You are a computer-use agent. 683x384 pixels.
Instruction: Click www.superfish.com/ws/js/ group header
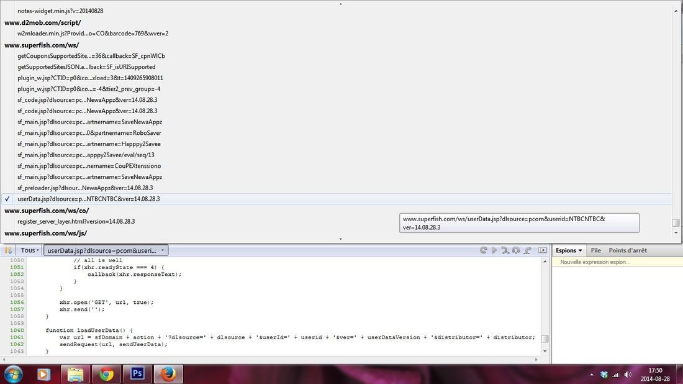coord(46,233)
